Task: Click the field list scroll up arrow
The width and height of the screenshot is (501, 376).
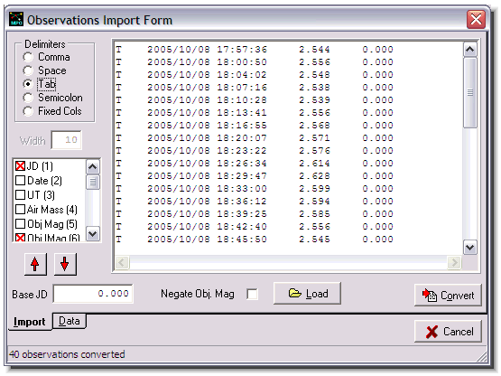Action: pos(93,166)
